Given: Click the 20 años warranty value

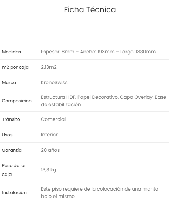Looking at the screenshot, I should pos(50,150).
